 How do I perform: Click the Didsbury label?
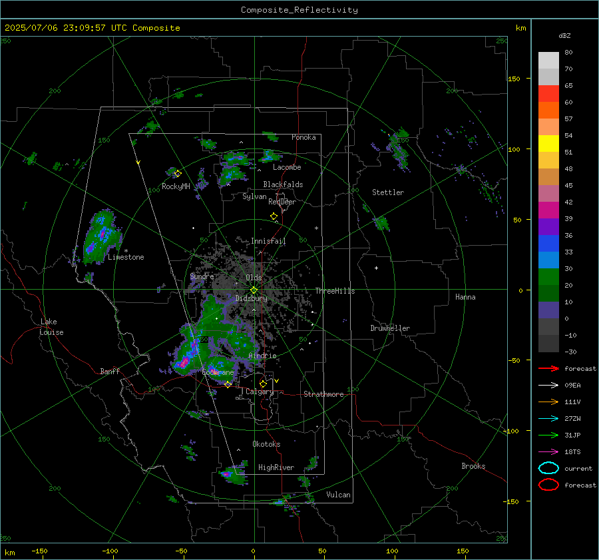point(252,298)
